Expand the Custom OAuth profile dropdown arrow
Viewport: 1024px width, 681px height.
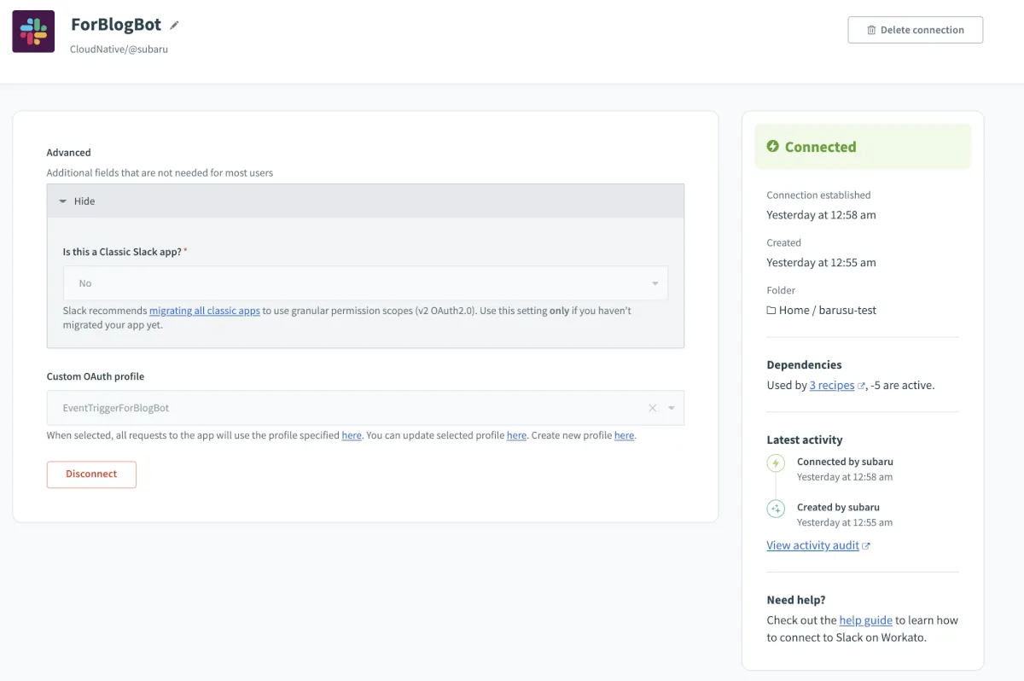[x=672, y=408]
